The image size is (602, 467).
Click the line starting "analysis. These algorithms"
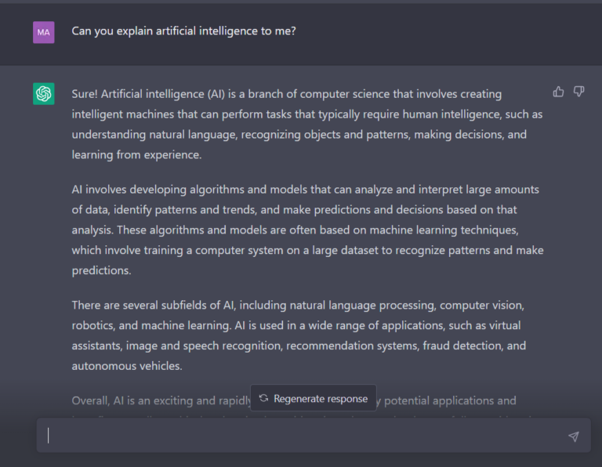click(x=296, y=230)
